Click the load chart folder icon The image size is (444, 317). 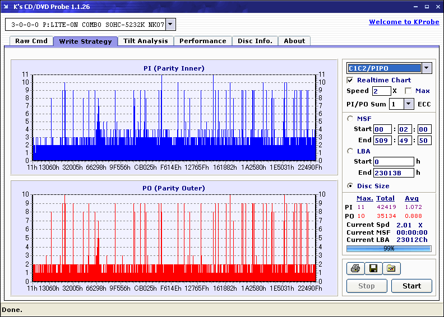[391, 269]
